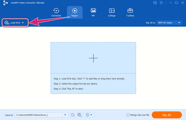Open the hamburger menu icon

click(161, 2)
